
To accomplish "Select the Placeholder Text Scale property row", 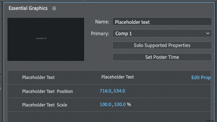I will point(44,105).
